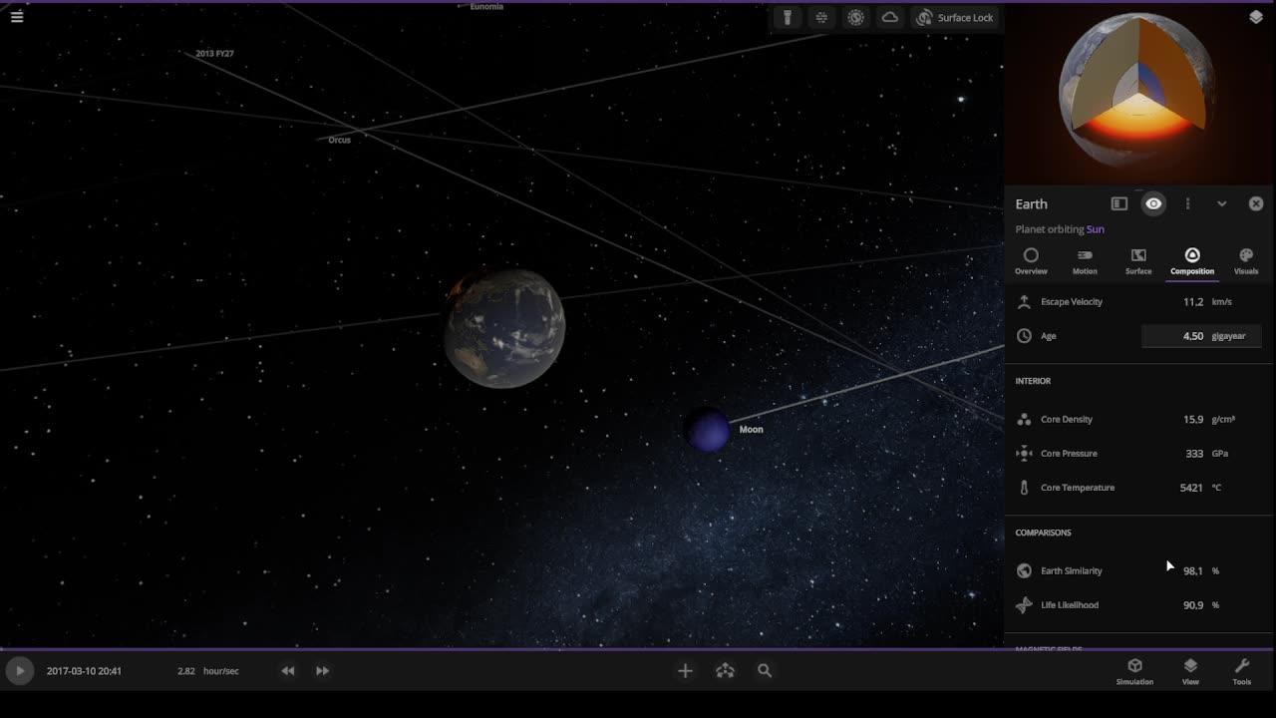Click the Earth cutaway preview thumbnail
This screenshot has width=1276, height=718.
(1136, 90)
